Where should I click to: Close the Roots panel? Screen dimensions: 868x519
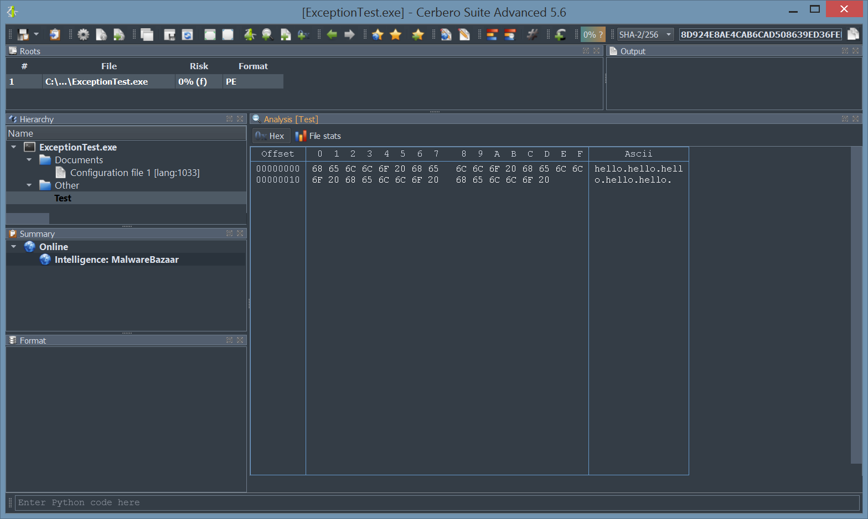tap(597, 50)
